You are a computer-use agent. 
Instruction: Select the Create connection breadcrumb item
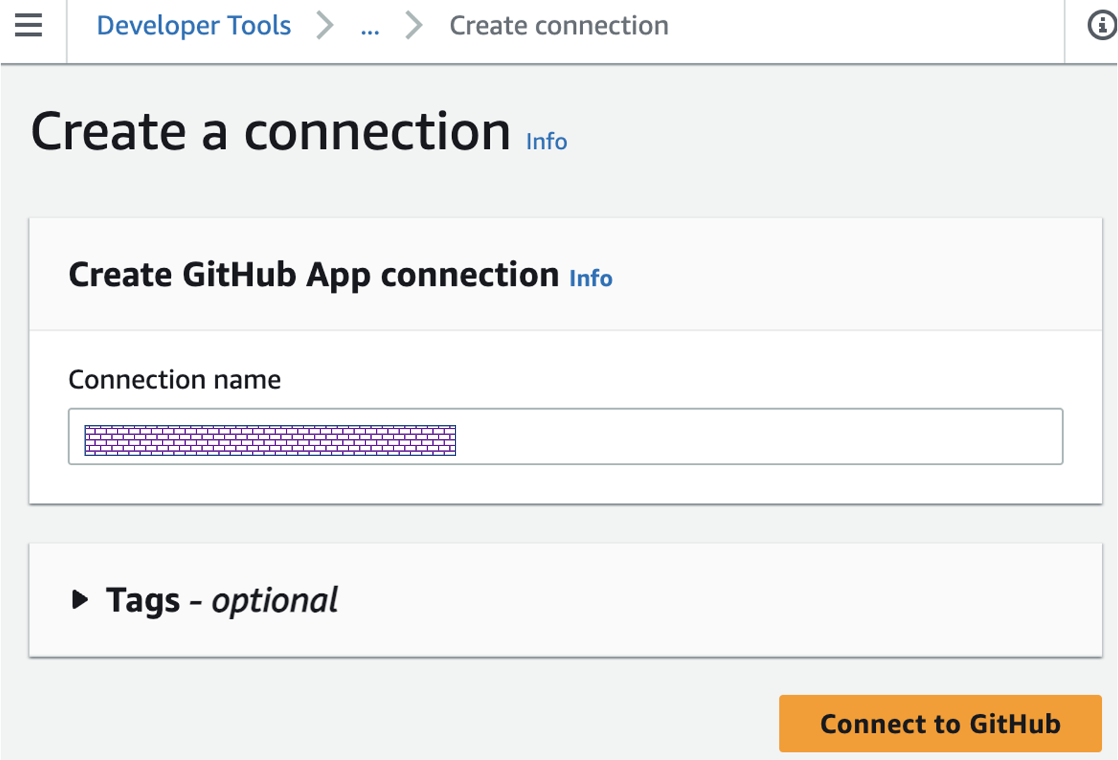coord(558,26)
